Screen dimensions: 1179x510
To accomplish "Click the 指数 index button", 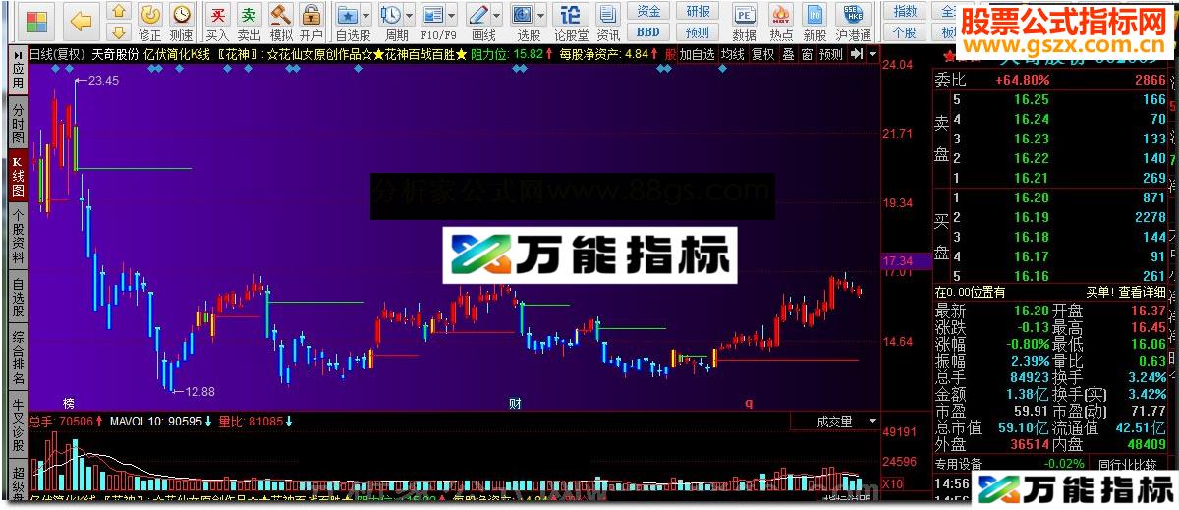I will [906, 11].
